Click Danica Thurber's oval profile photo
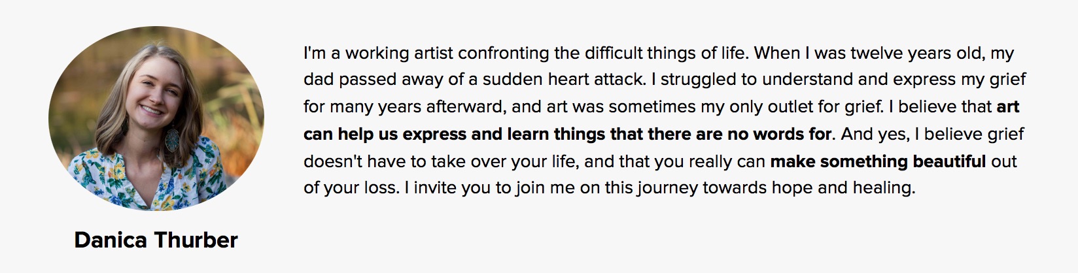 [156, 118]
